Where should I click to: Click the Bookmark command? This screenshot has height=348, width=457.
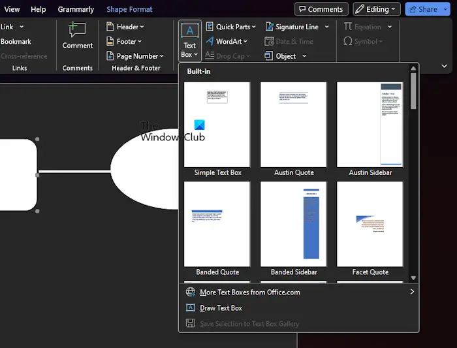coord(16,41)
